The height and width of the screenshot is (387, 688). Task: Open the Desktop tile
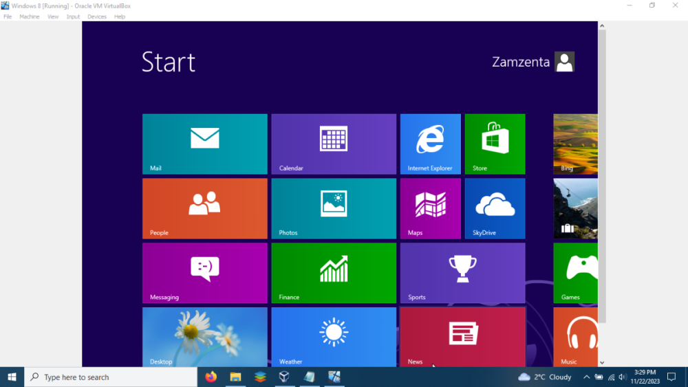pyautogui.click(x=204, y=337)
